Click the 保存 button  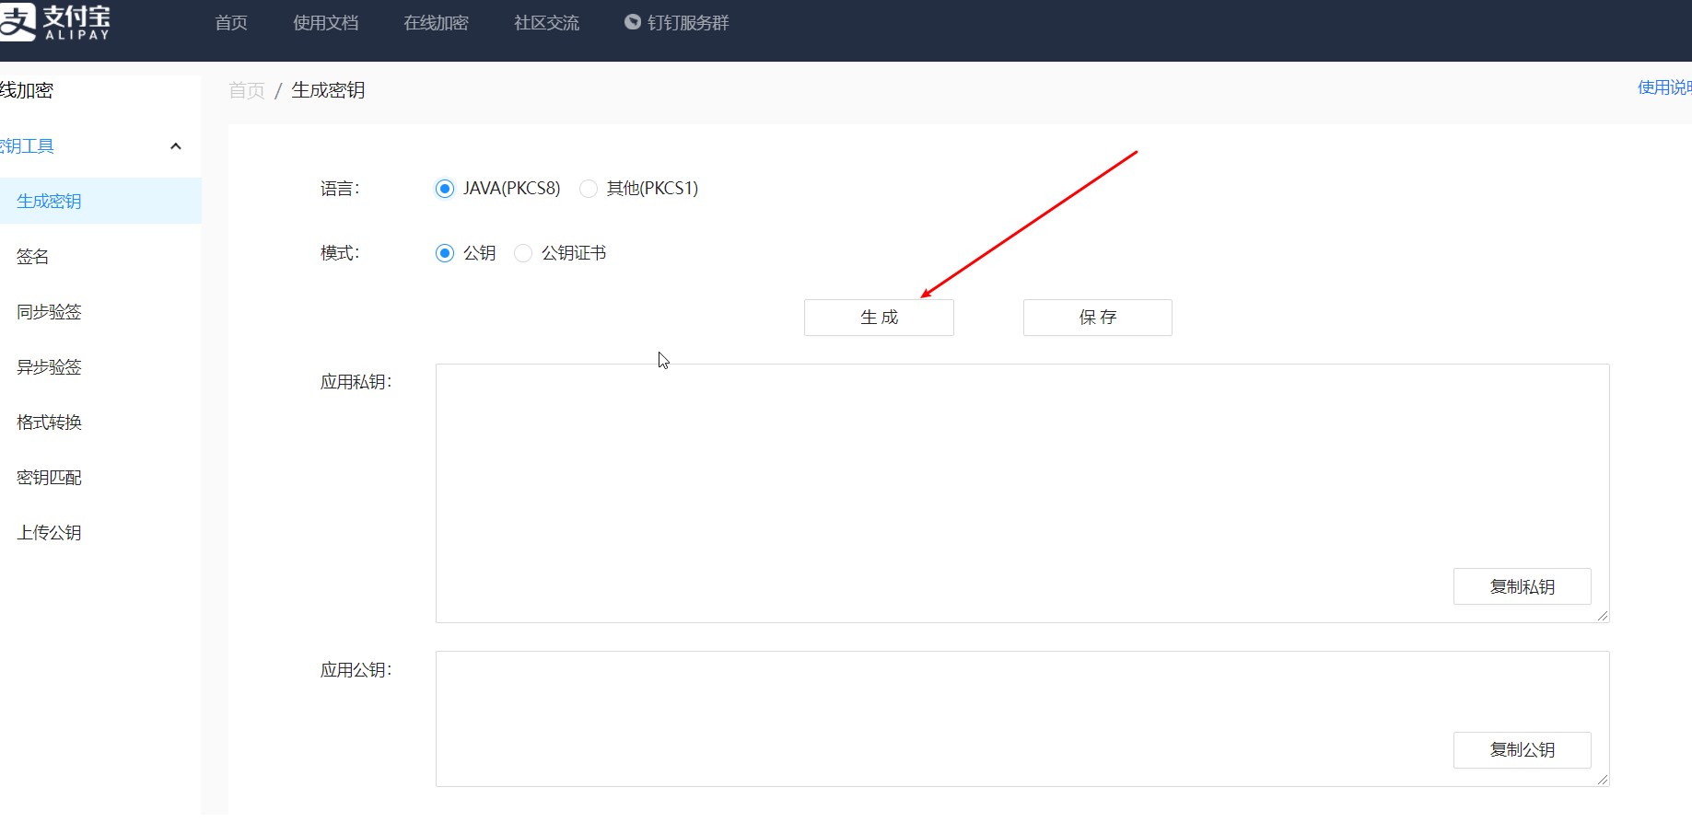pos(1097,318)
